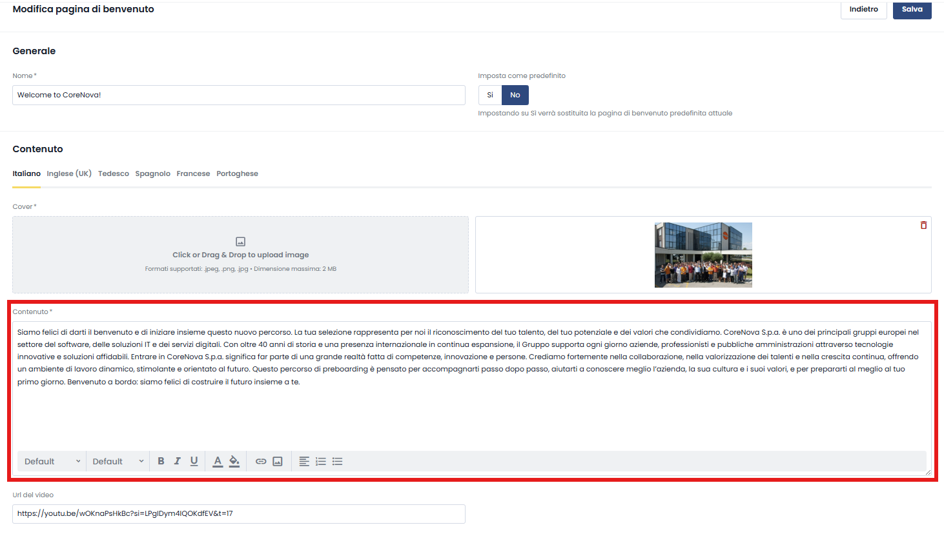Viewport: 944px width, 534px height.
Task: Click the 'Formati supportati' hint text
Action: pyautogui.click(x=240, y=269)
